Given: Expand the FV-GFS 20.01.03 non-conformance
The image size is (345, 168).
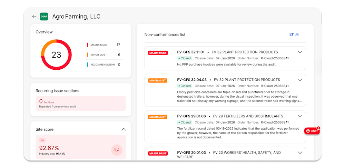Looking at the screenshot, I should (300, 152).
